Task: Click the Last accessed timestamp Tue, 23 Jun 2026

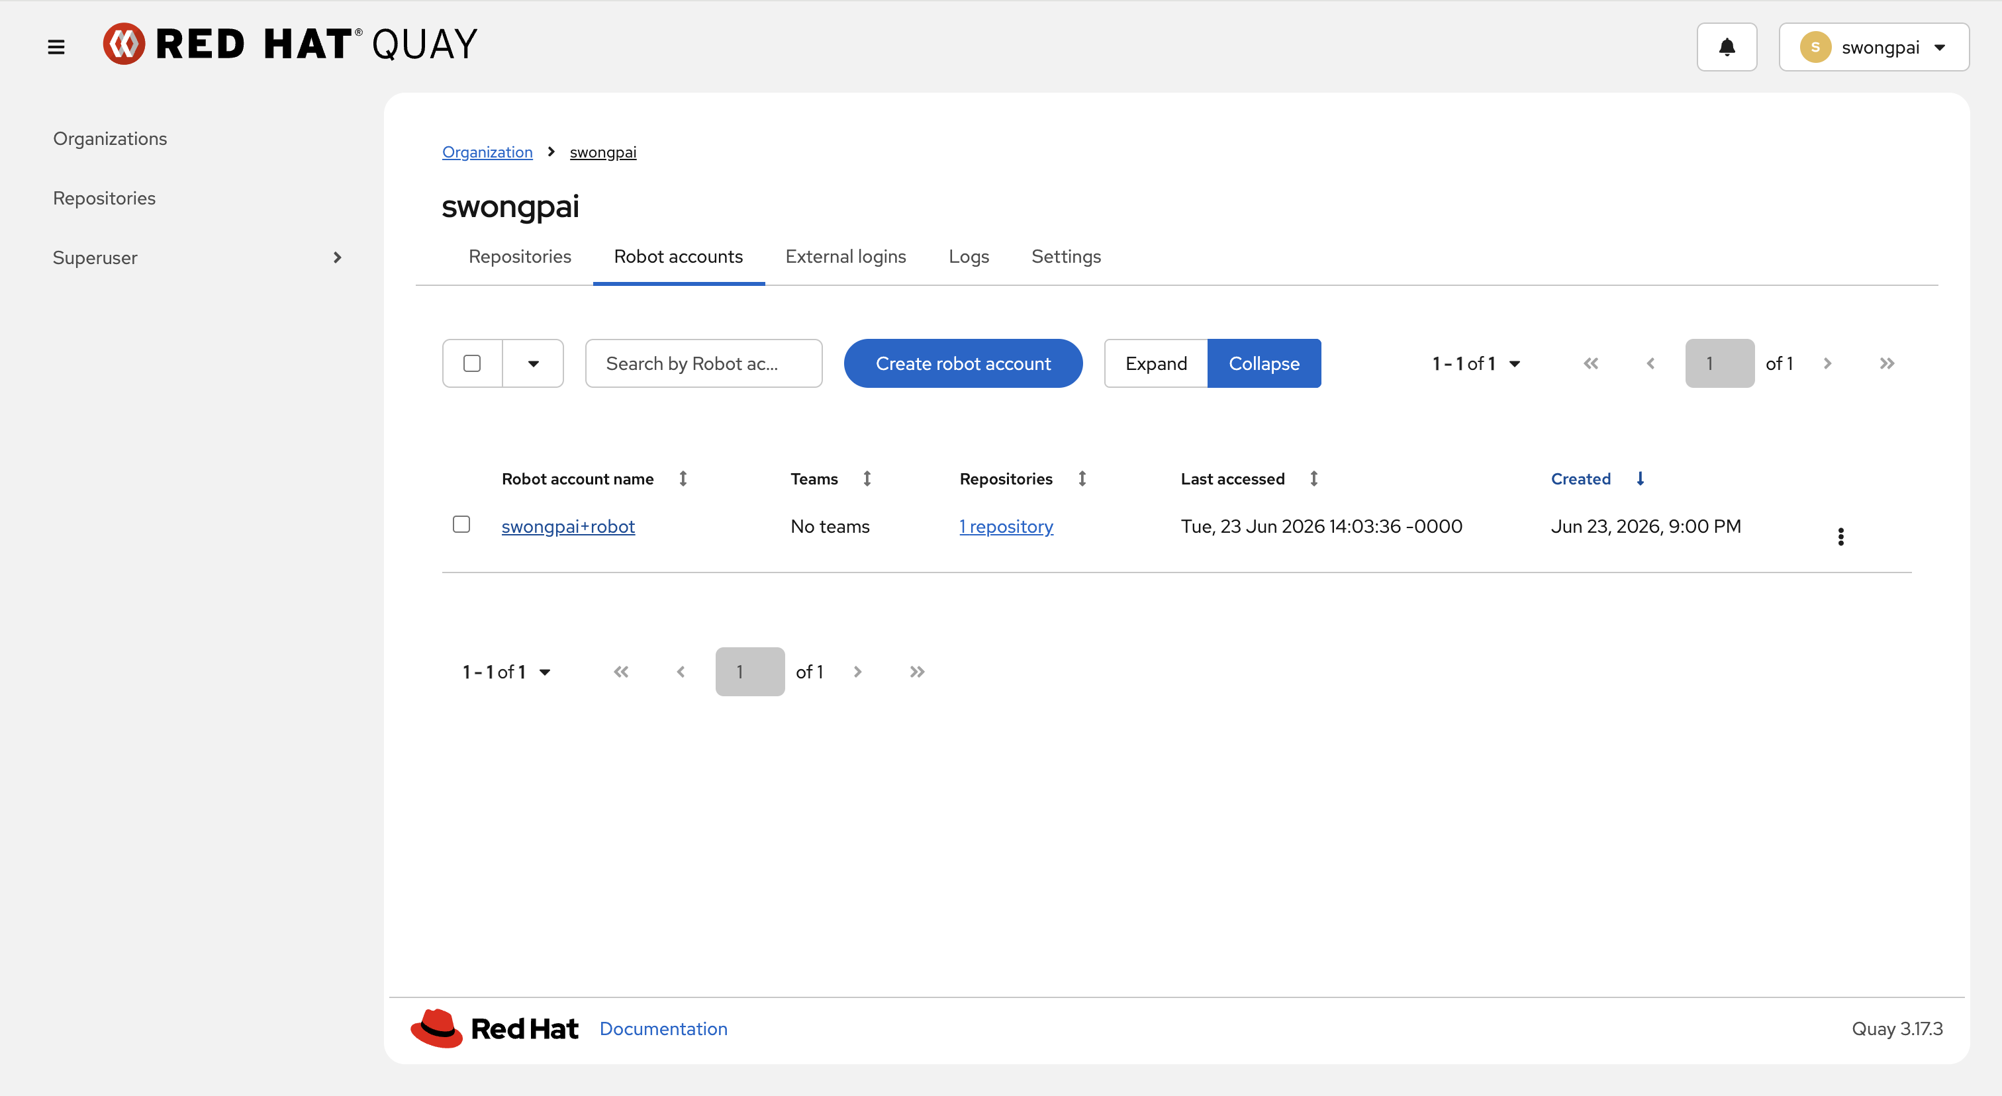Action: click(1321, 527)
